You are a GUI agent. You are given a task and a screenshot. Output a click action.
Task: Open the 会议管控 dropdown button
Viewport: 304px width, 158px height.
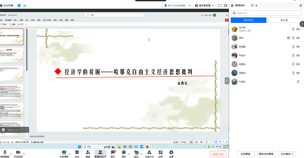(x=287, y=154)
